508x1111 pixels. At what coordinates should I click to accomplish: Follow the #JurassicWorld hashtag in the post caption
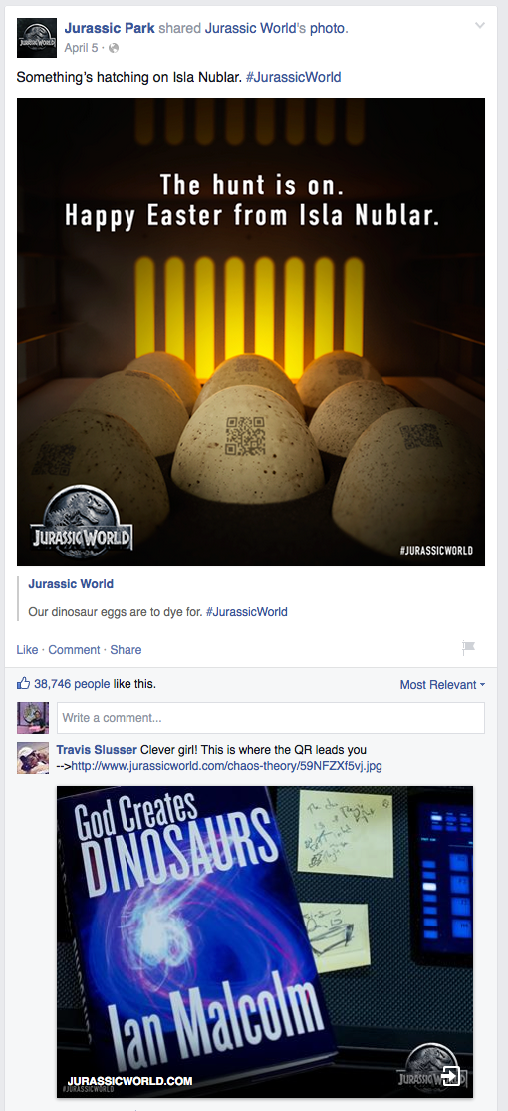pyautogui.click(x=293, y=77)
